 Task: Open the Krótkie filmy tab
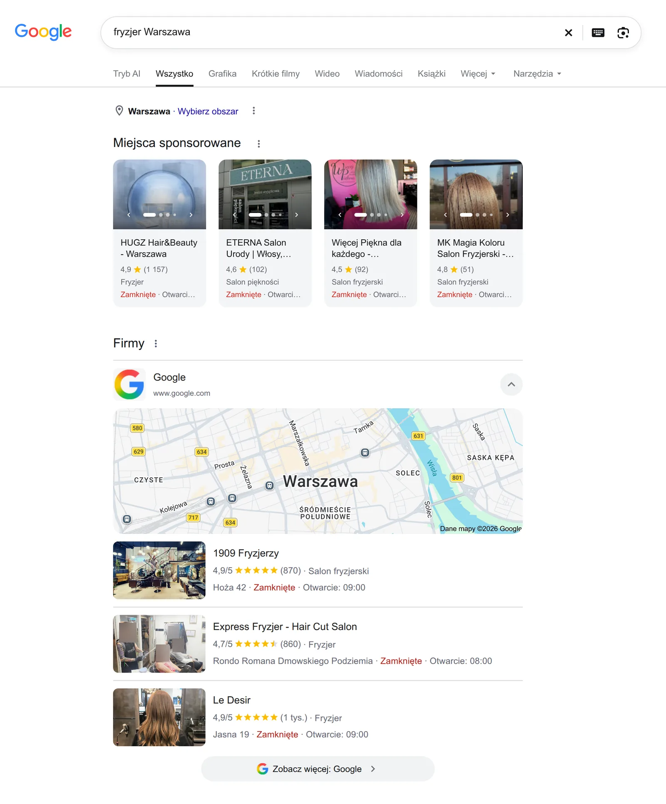point(276,74)
